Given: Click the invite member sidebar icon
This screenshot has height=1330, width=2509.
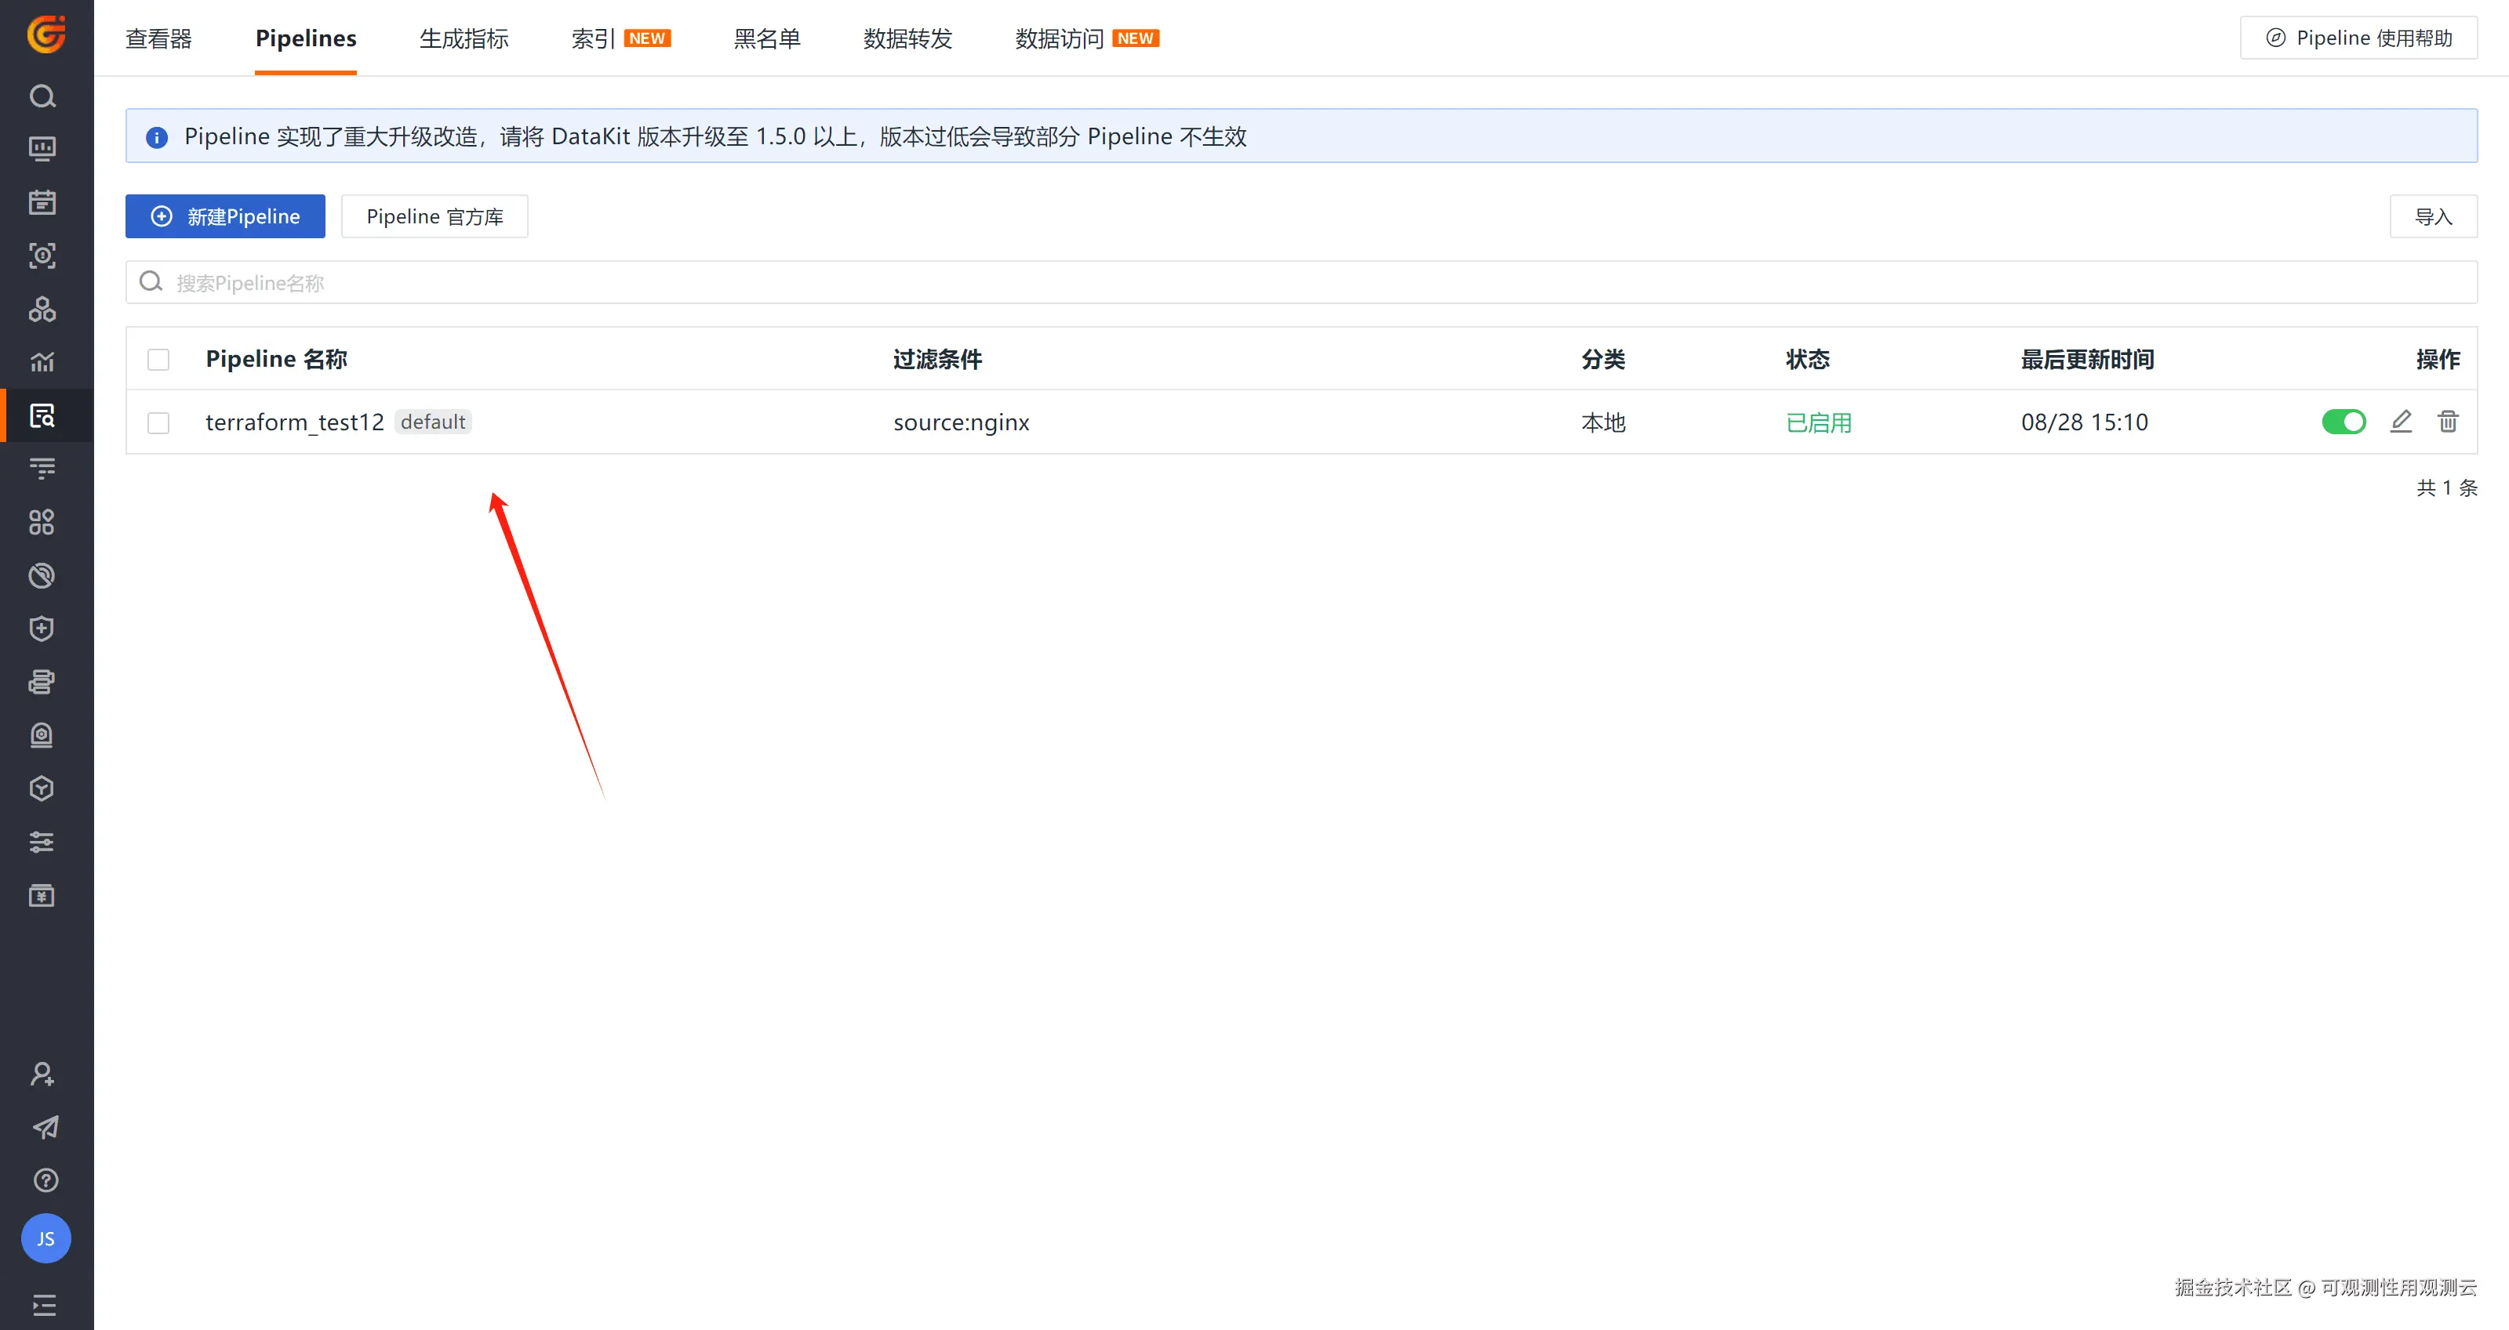Looking at the screenshot, I should click(x=42, y=1075).
